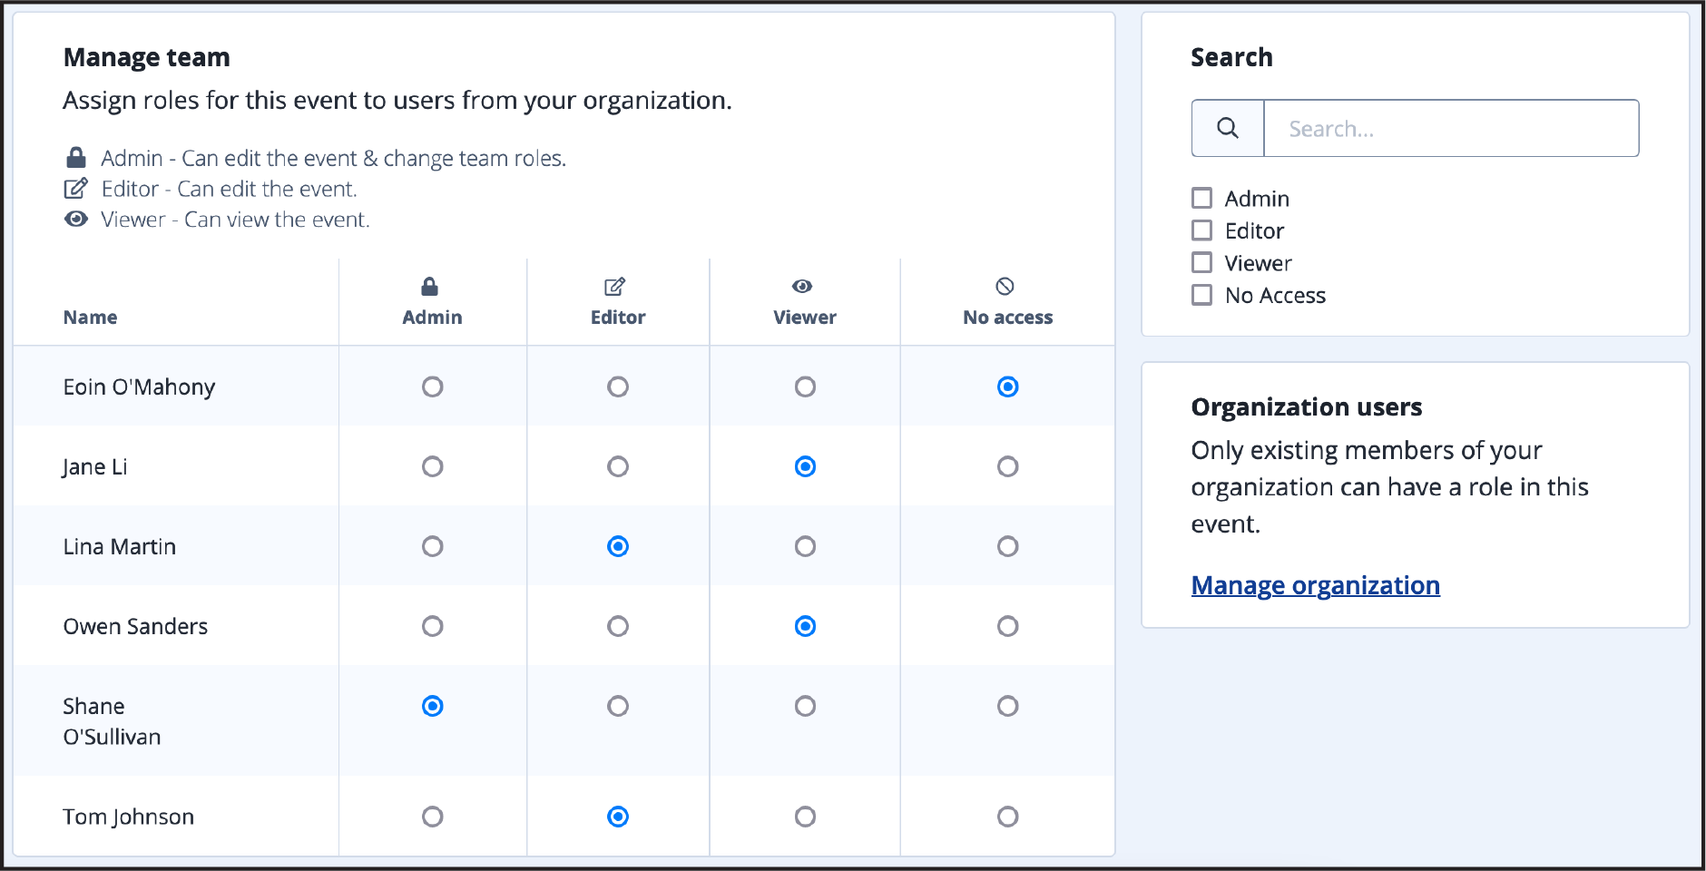The image size is (1706, 871).
Task: Select Admin radio for Shane O'Sullivan
Action: click(433, 706)
